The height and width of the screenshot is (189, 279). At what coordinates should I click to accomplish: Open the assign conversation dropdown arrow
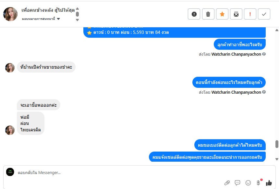click(x=58, y=19)
